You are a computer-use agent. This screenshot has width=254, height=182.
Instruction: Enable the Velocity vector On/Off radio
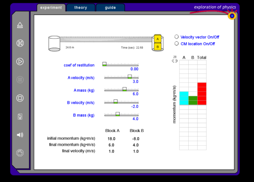[176, 37]
